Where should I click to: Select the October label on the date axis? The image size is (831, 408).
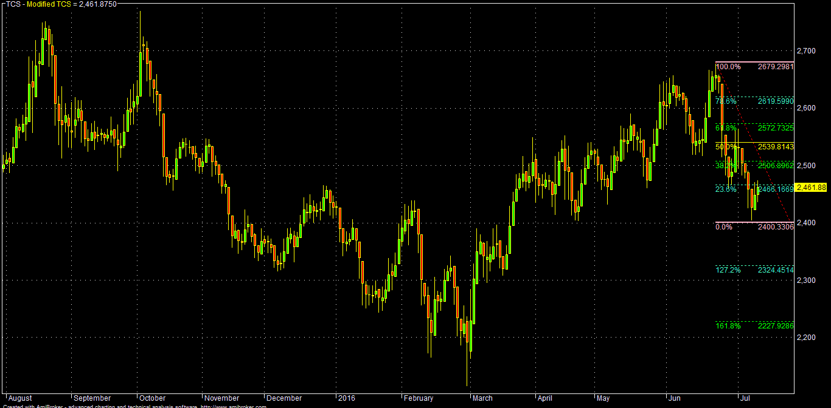tap(151, 398)
